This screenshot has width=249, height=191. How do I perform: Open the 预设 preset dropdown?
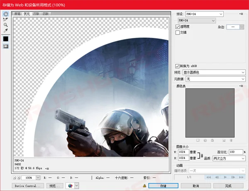pos(205,14)
